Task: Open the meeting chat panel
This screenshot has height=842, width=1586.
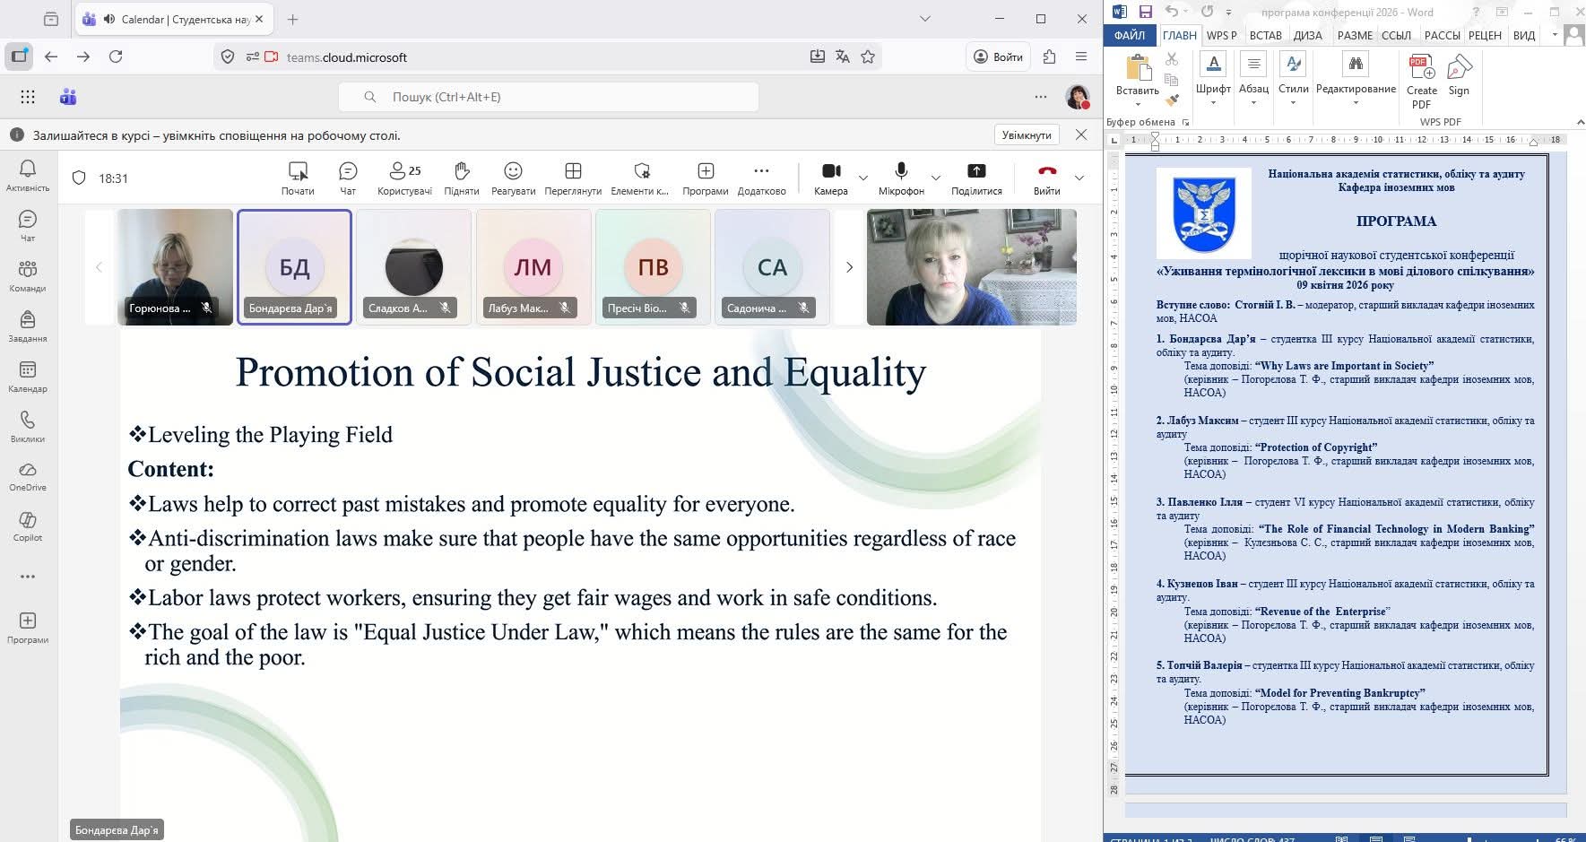Action: (x=348, y=178)
